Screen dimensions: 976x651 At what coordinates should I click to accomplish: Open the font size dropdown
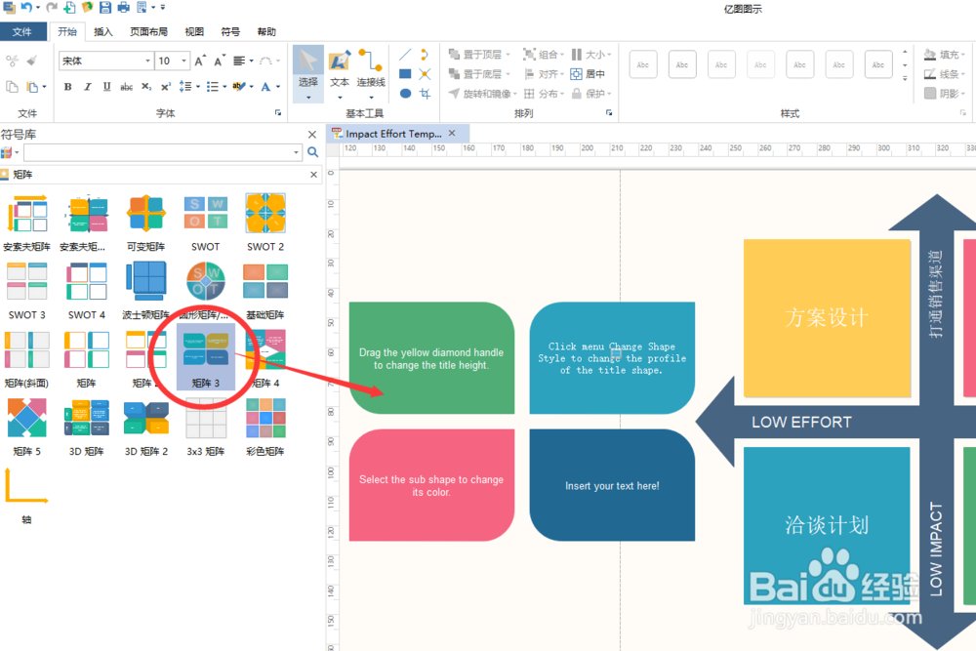point(183,61)
